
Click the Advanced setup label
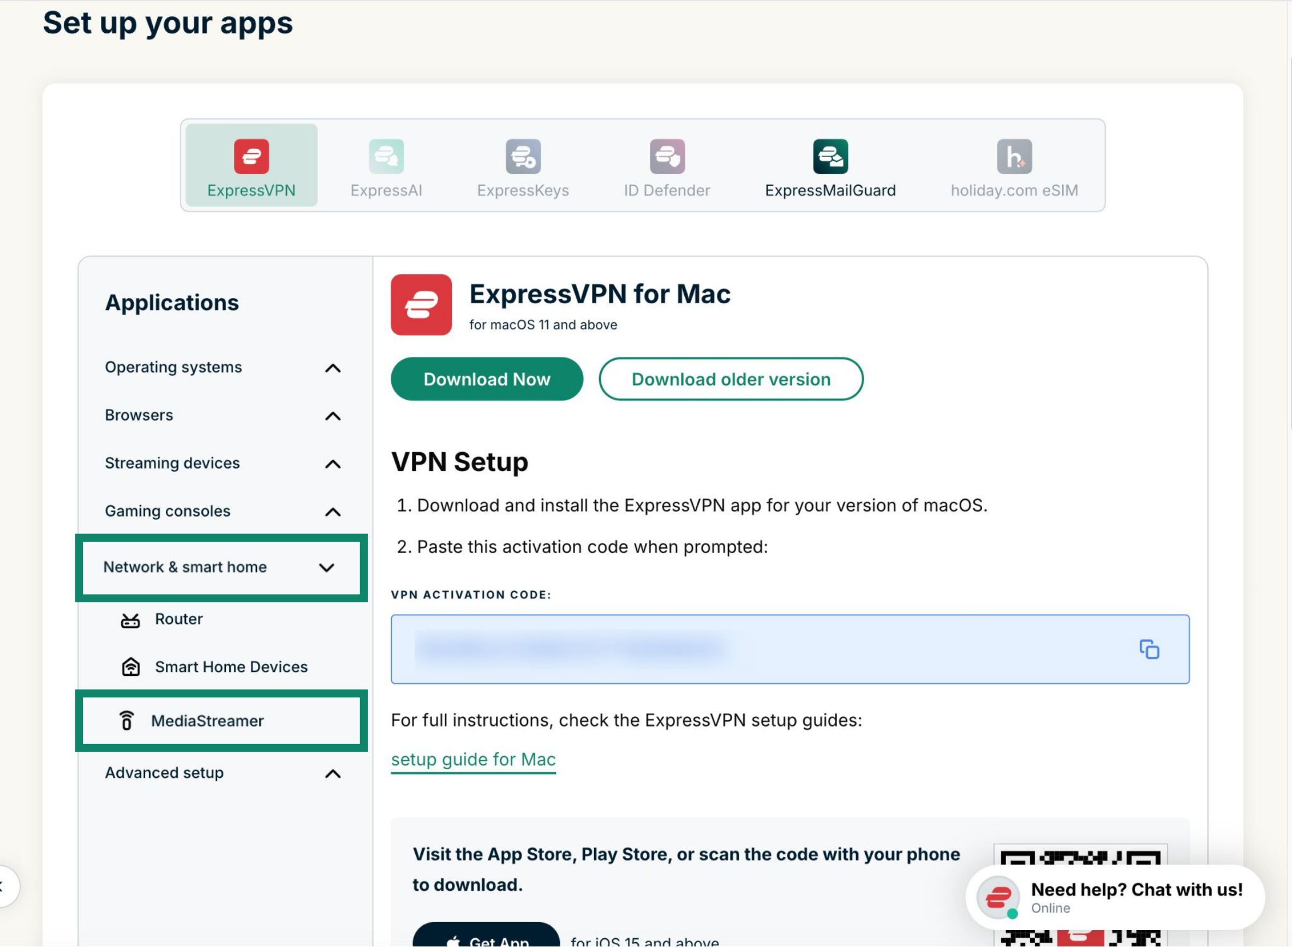tap(164, 773)
